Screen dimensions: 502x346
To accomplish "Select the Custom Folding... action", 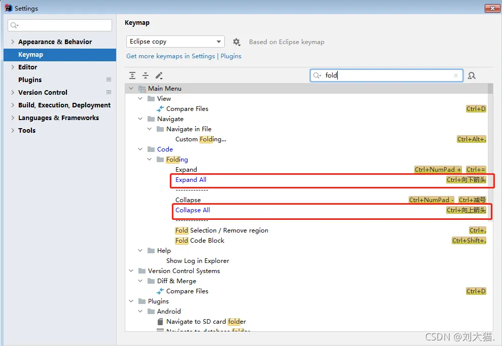I will (201, 139).
